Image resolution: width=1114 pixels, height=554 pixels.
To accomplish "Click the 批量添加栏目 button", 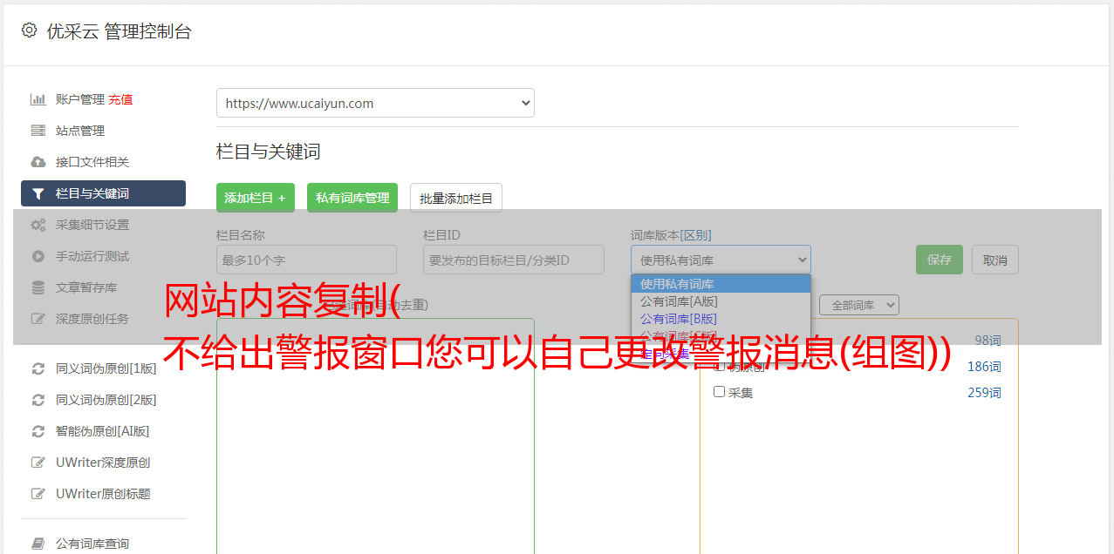I will point(456,198).
